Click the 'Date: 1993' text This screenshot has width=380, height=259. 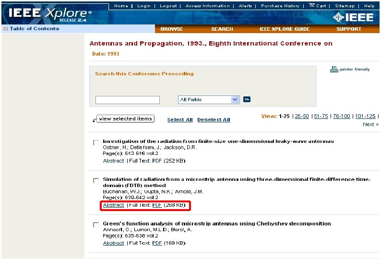click(106, 54)
